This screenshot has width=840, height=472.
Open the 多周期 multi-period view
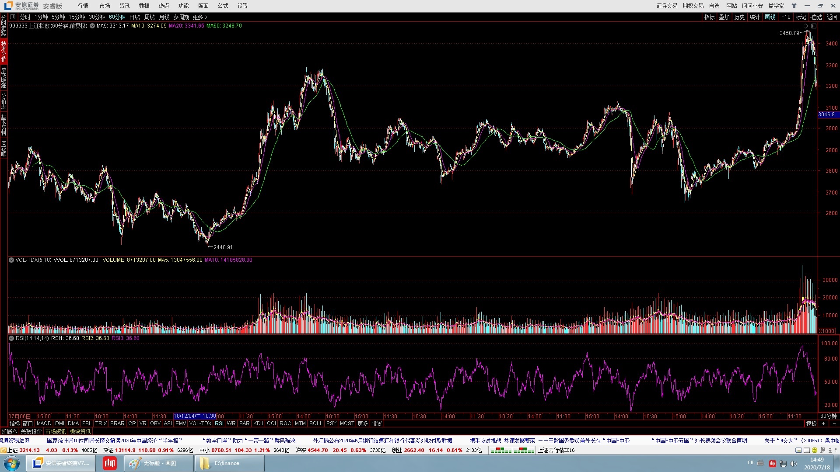(x=181, y=17)
